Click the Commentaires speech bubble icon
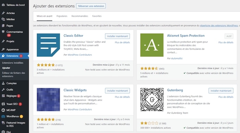240x133 pixels. click(x=3, y=32)
